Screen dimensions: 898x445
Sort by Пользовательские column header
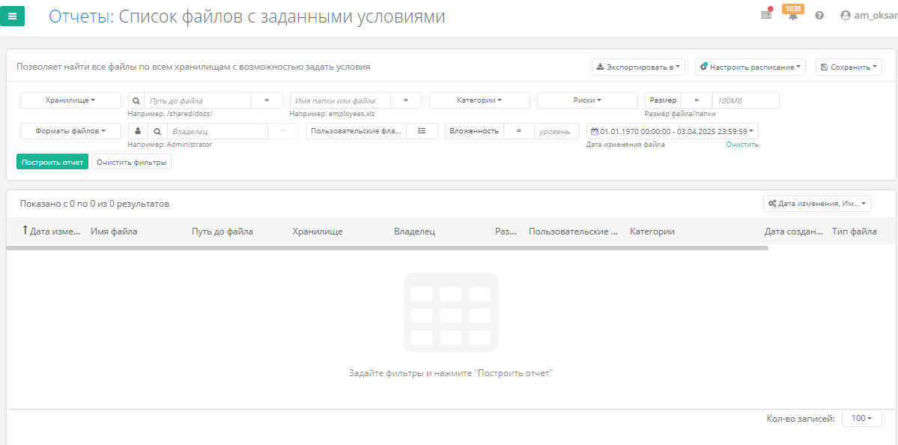coord(573,231)
